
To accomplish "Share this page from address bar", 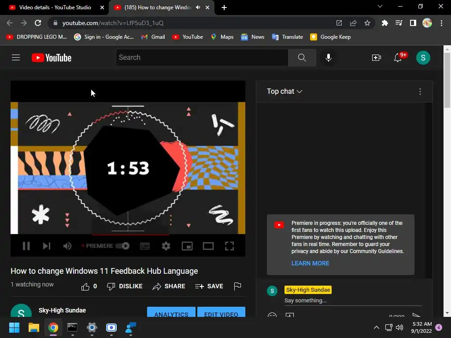I will point(353,23).
